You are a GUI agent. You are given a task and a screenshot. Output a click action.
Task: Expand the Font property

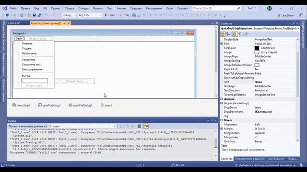point(222,43)
